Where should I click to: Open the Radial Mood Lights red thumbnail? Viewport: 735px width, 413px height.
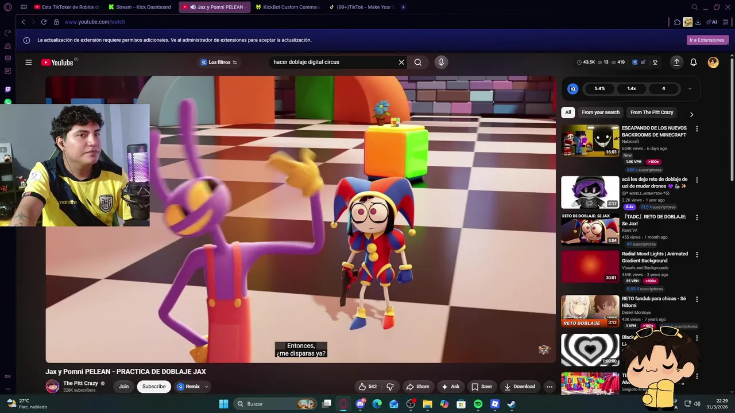(x=590, y=267)
